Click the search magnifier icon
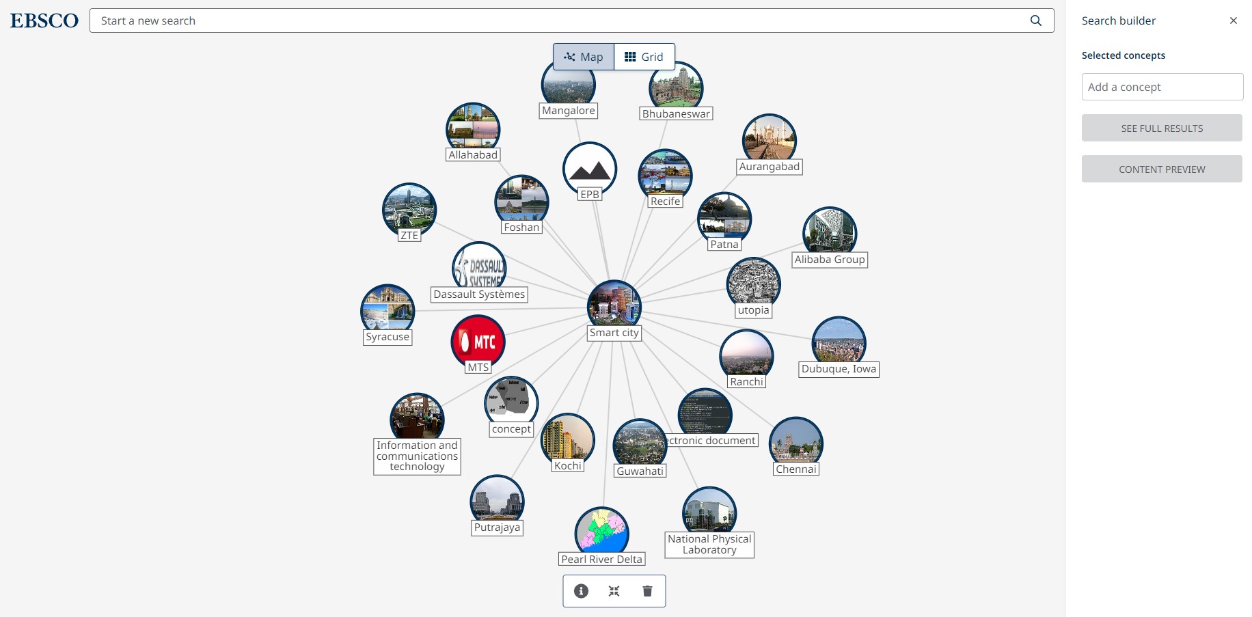This screenshot has width=1252, height=617. click(x=1036, y=20)
